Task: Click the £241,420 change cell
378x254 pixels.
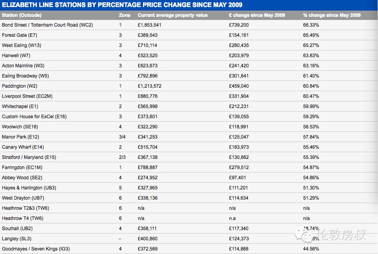Action: tap(239, 66)
